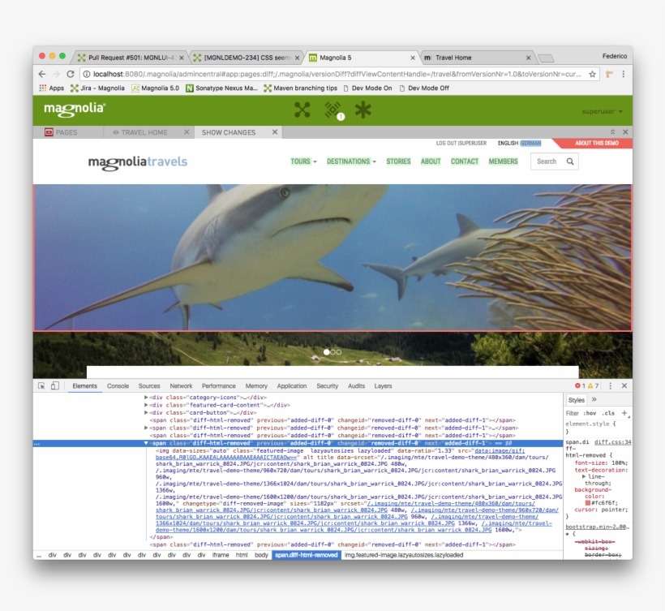Expand the category-icons div node
The image size is (665, 611).
click(x=146, y=398)
